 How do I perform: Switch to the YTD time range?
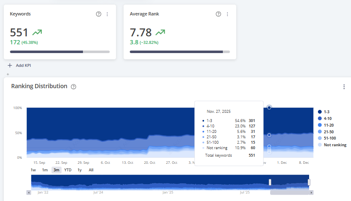click(x=67, y=170)
